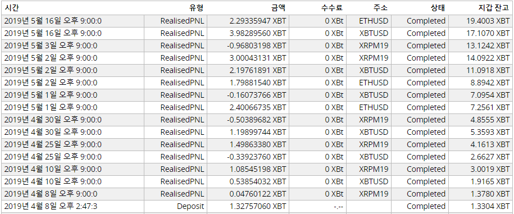Screen dimensions: 514x214
Task: Select the amount -0.16073766 XBT
Action: tap(256, 95)
